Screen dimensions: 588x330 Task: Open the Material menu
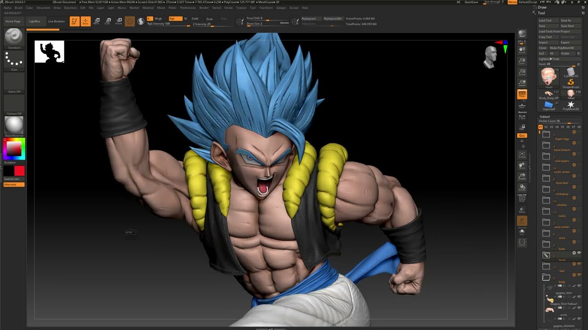pos(148,8)
